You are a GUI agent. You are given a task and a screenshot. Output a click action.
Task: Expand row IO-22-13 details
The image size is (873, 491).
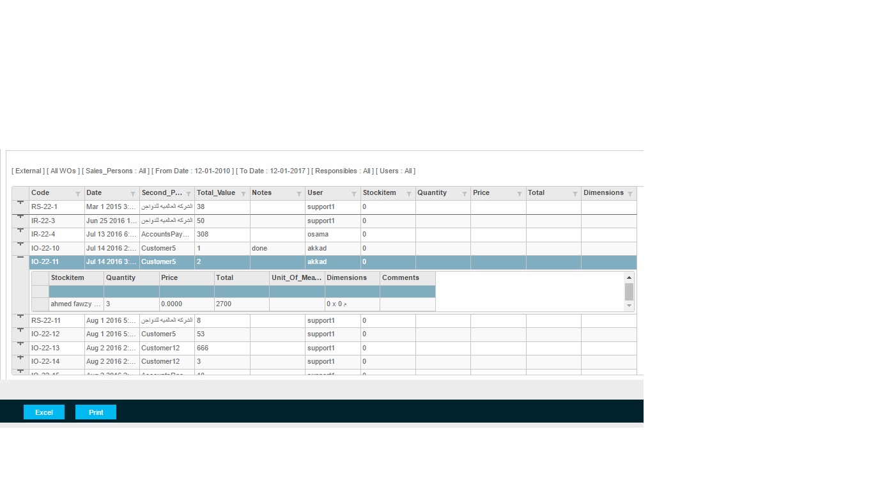(x=20, y=344)
